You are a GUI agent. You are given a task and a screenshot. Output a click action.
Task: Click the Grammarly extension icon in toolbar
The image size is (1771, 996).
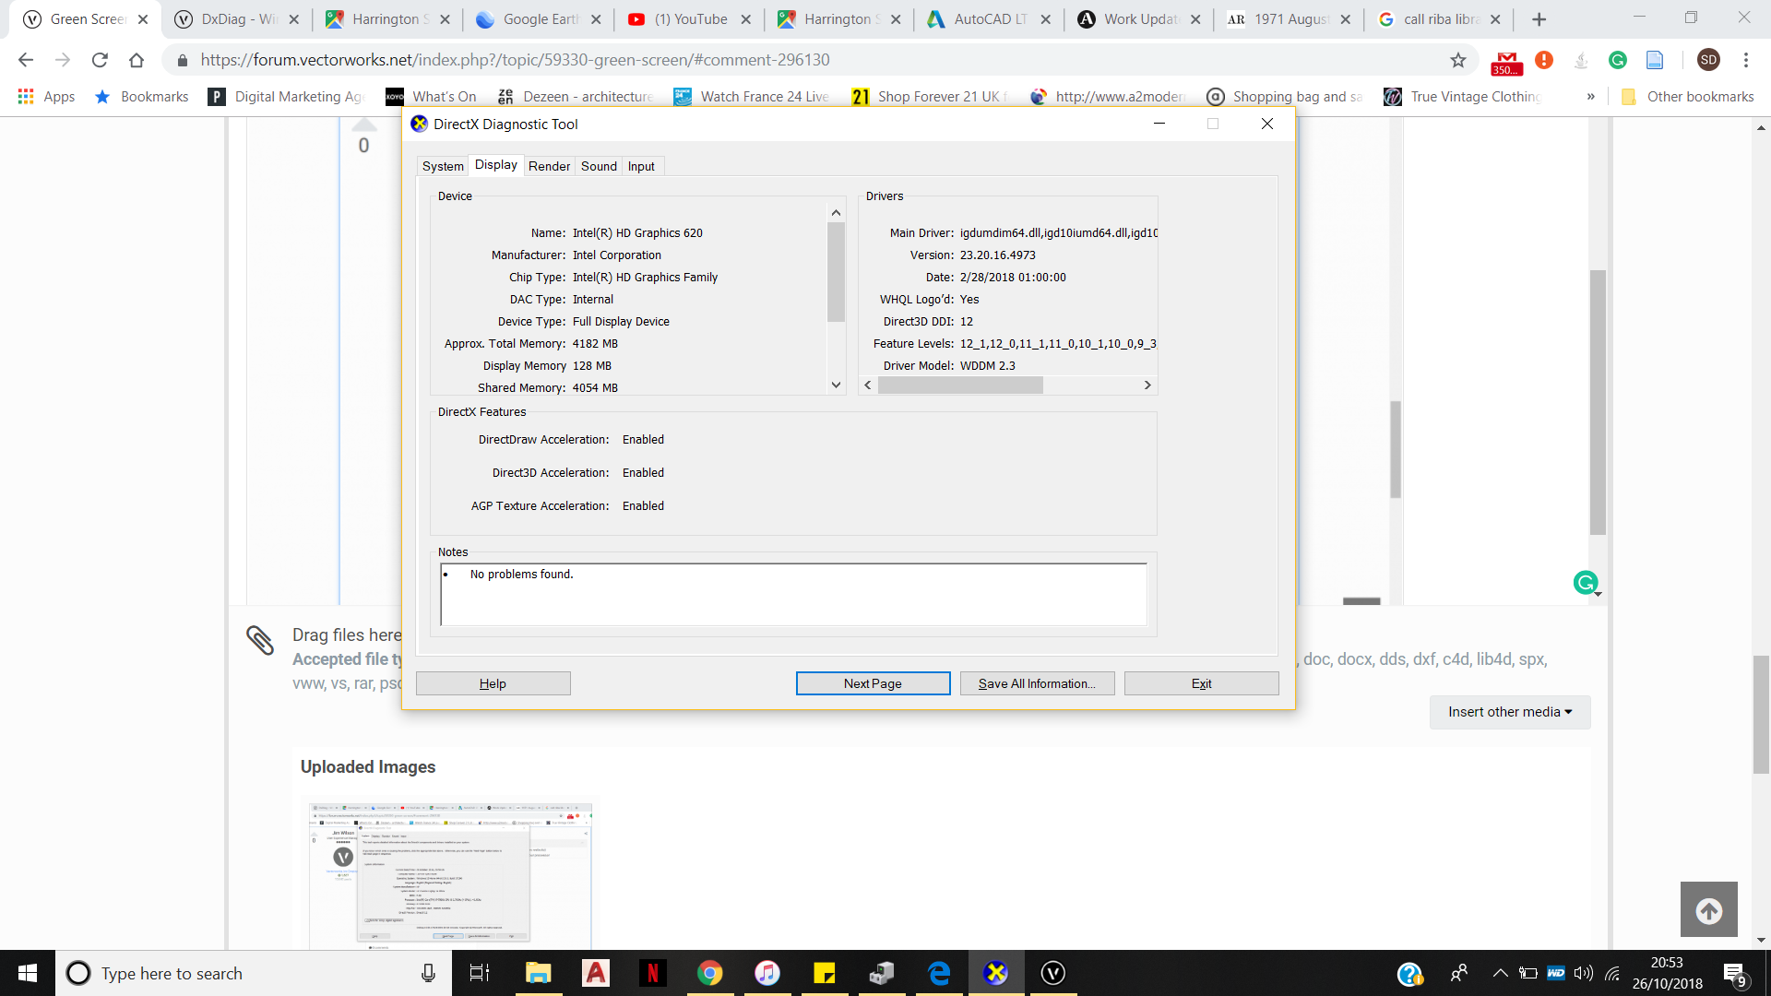[x=1617, y=60]
